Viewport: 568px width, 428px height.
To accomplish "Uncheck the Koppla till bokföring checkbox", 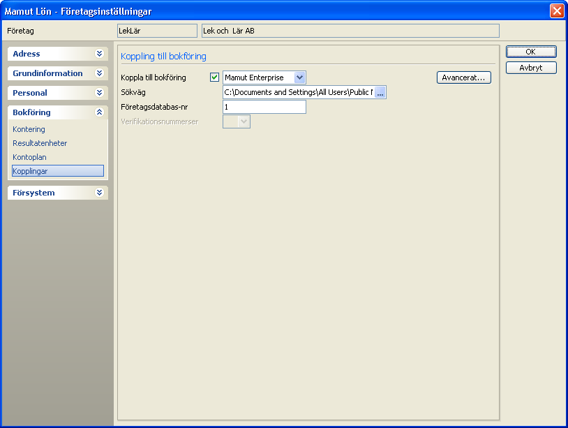I will [214, 78].
